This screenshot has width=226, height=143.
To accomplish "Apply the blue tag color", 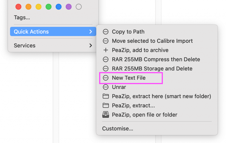I will tap(59, 7).
